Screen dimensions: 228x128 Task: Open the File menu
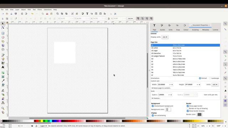pos(2,10)
